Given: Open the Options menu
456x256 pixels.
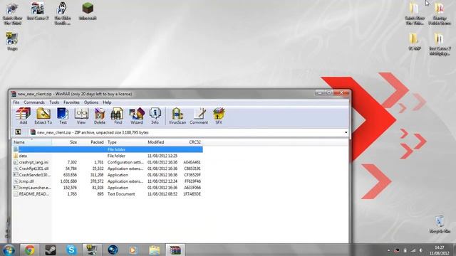Looking at the screenshot, I should [x=91, y=102].
